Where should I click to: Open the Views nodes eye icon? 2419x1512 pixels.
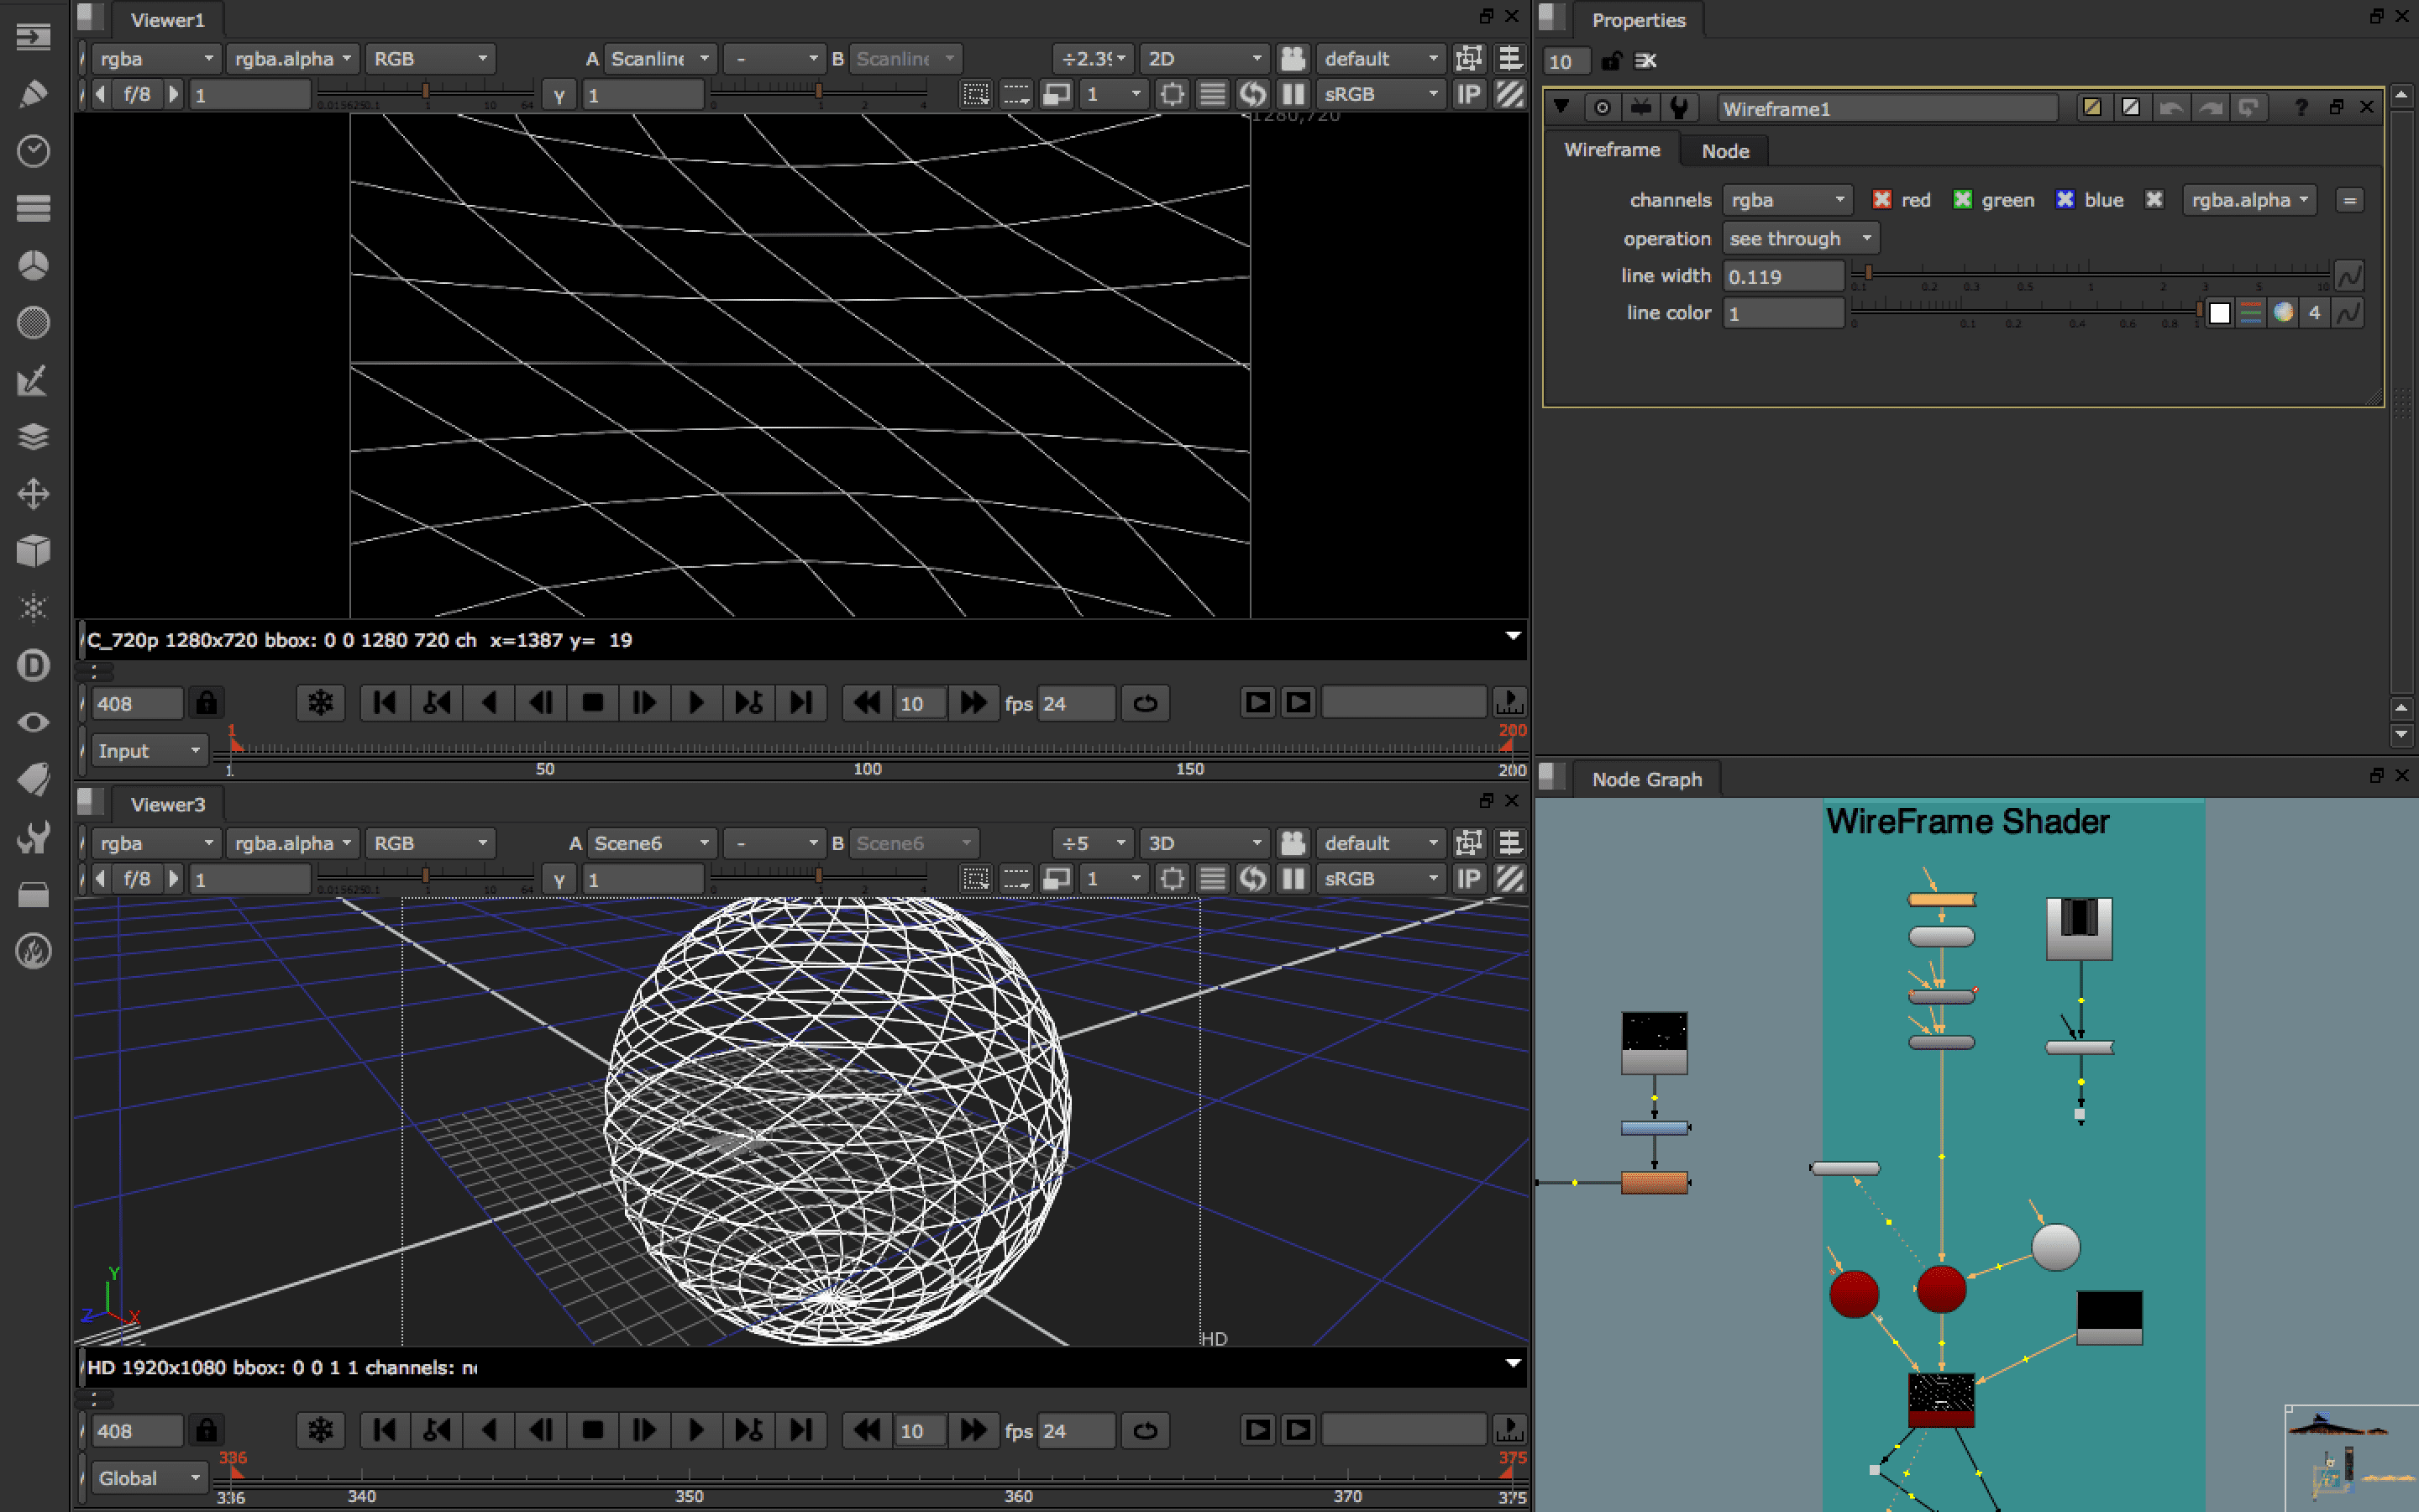(x=33, y=722)
